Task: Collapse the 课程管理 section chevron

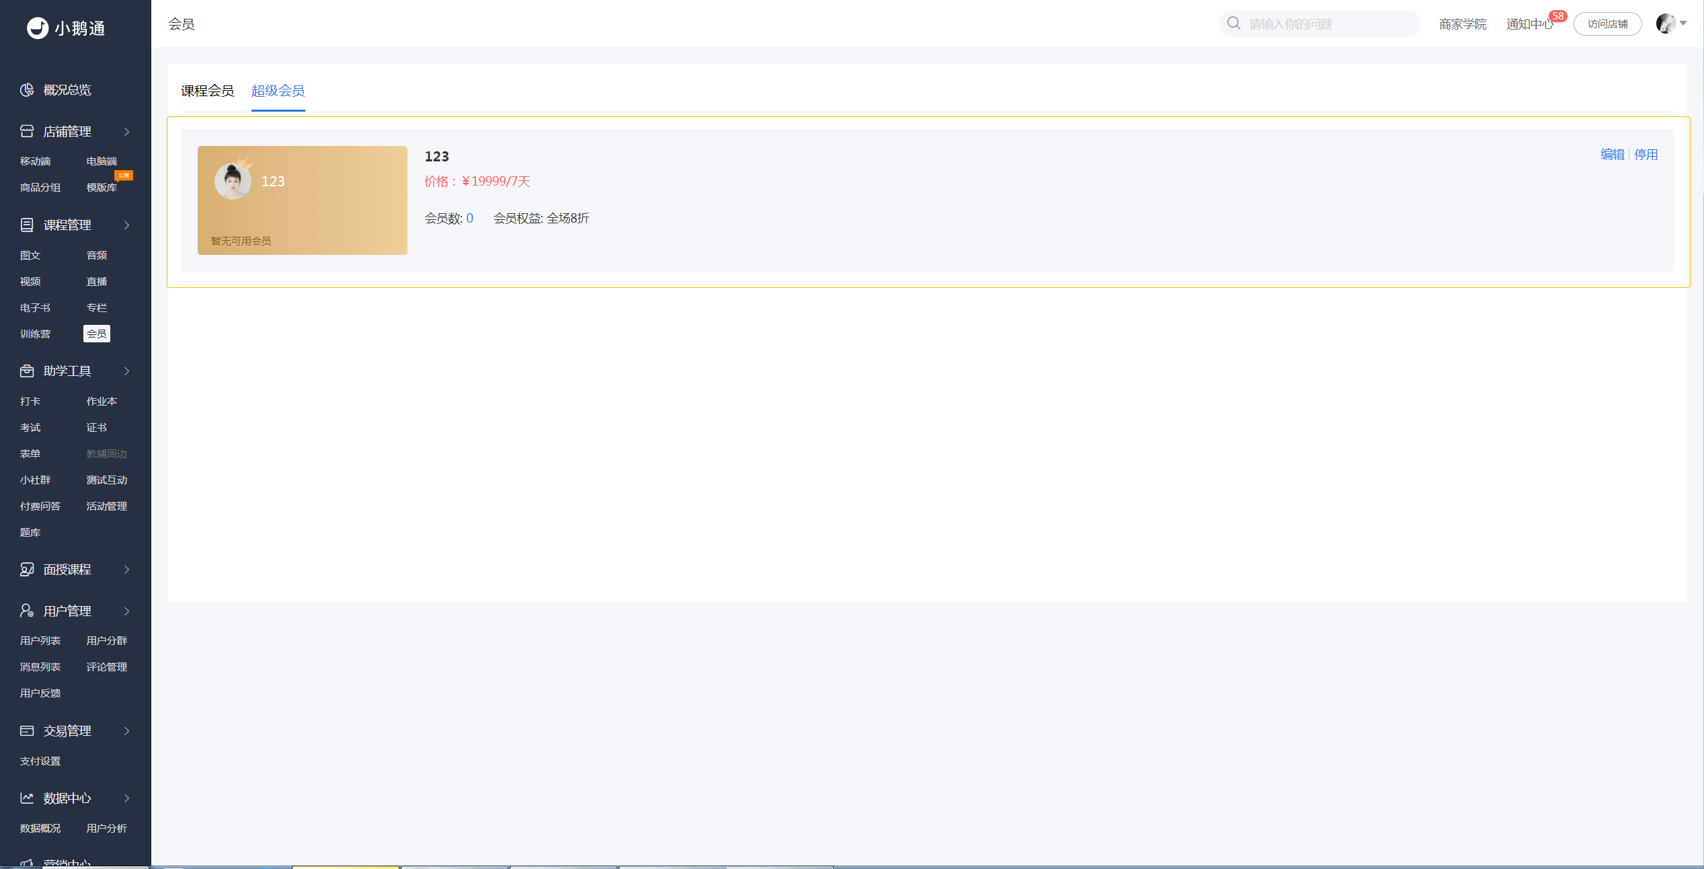Action: tap(126, 225)
